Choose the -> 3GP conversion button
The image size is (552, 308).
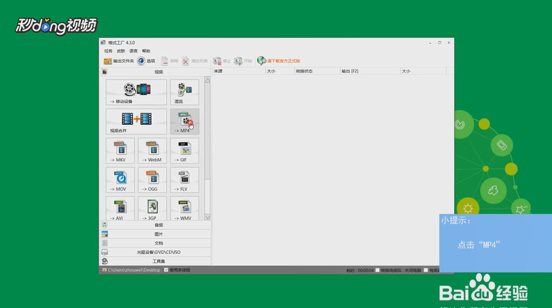tap(153, 208)
